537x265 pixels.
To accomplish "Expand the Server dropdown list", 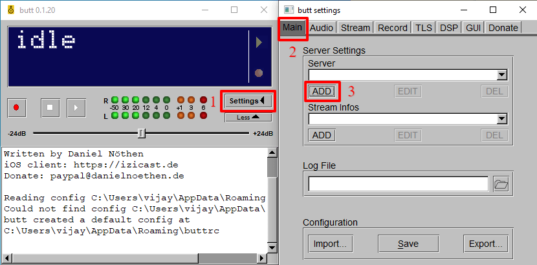I will 502,75.
